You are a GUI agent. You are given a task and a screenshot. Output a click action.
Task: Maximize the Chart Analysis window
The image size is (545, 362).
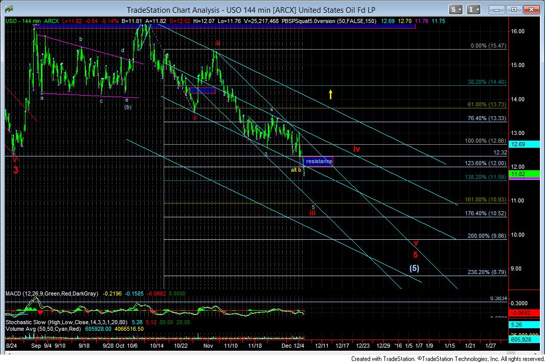tap(514, 10)
